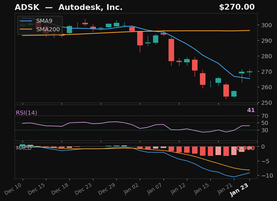
Task: Click the Dec 23 date label
Action: (84, 189)
